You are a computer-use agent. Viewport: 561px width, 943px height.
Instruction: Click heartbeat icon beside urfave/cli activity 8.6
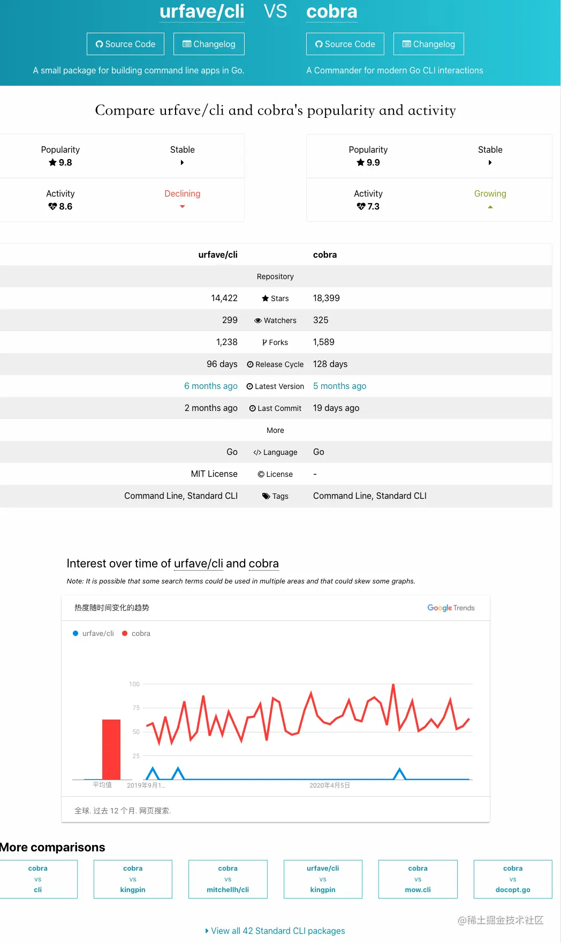[x=52, y=206]
